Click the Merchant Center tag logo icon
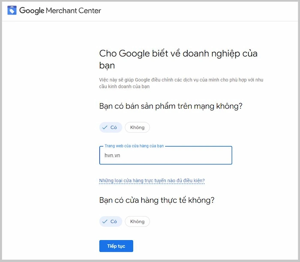 point(12,10)
